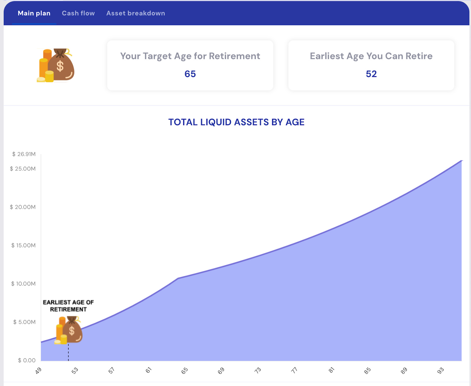471x386 pixels.
Task: Click the target retirement age value 65
Action: click(190, 74)
